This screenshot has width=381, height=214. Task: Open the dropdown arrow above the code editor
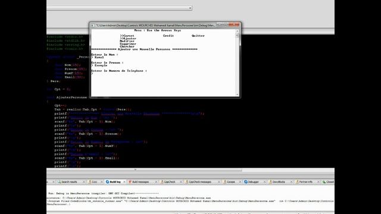pos(190,8)
